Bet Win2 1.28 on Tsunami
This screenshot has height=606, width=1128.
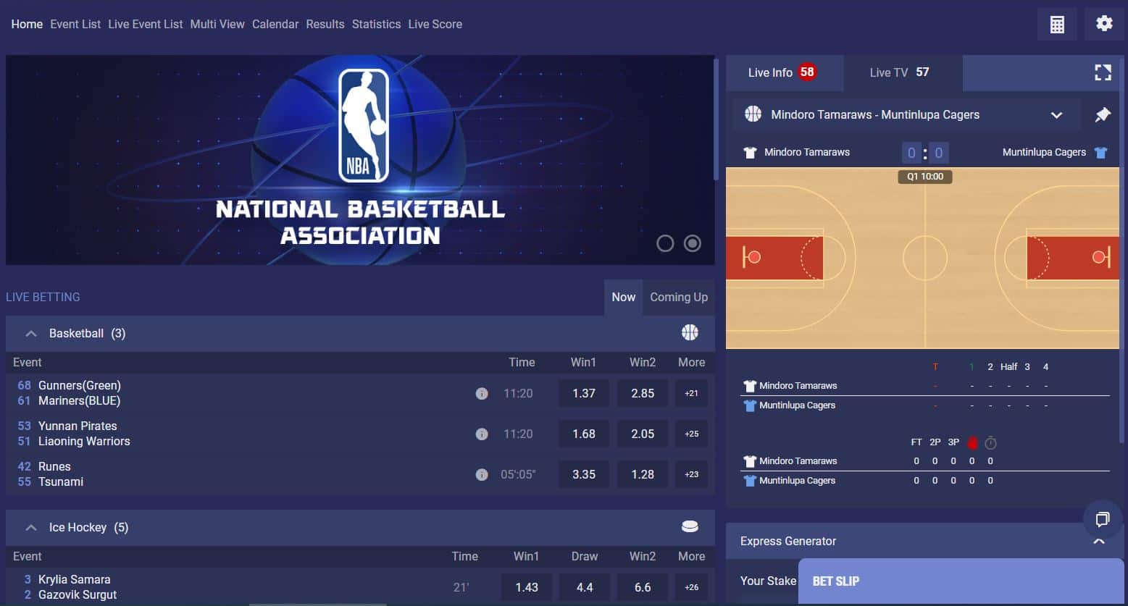643,474
